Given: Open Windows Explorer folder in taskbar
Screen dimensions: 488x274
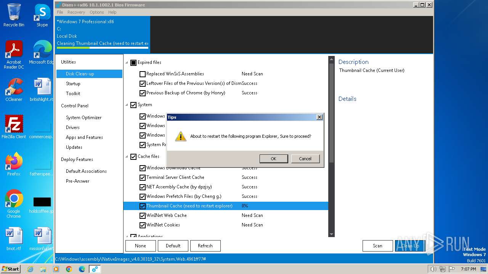Looking at the screenshot, I should click(43, 269).
